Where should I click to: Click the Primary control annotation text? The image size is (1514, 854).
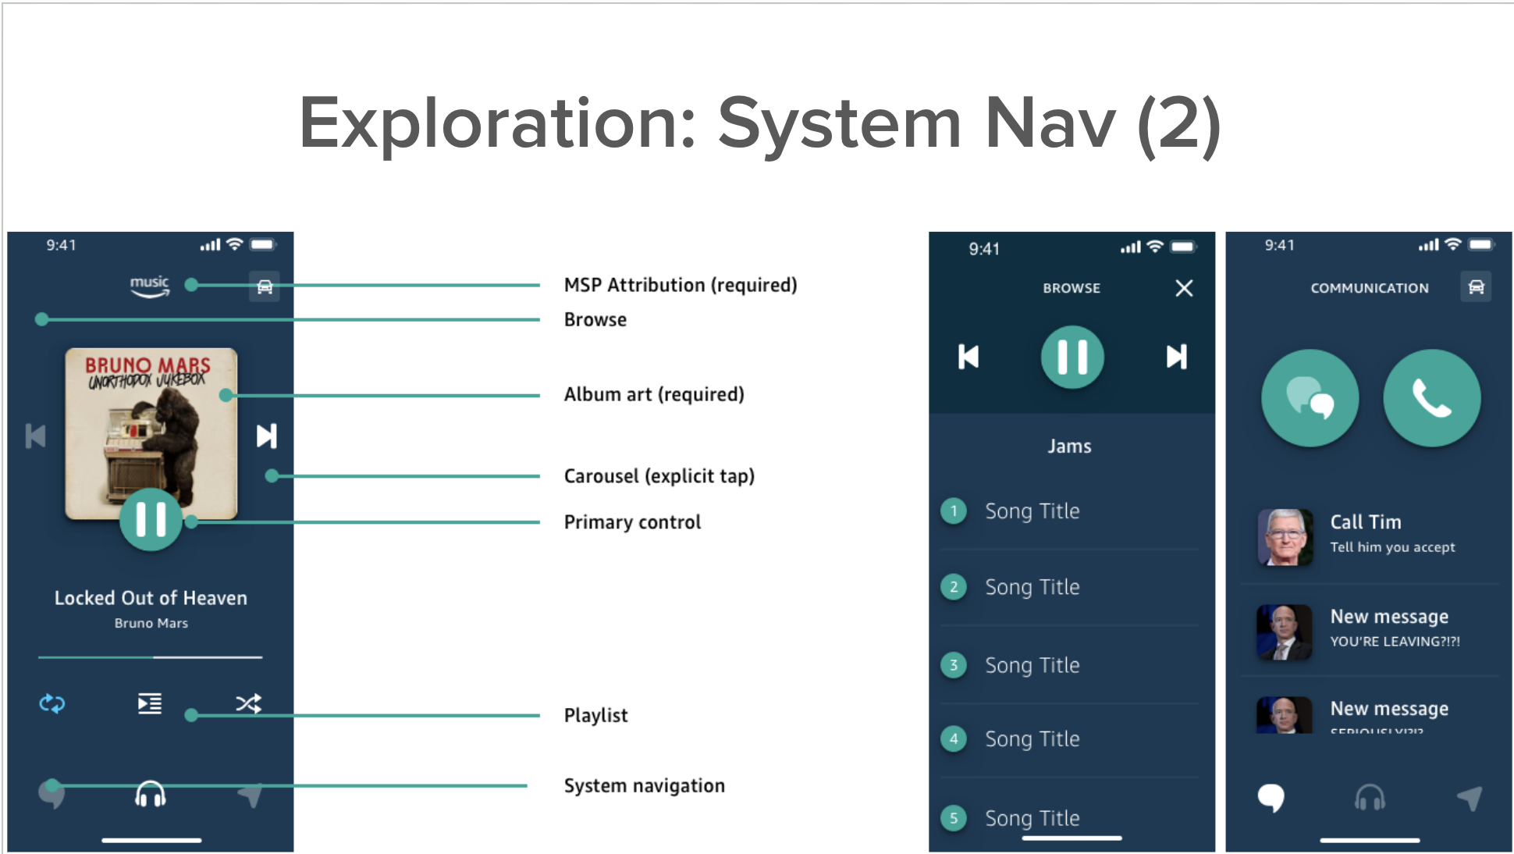632,522
